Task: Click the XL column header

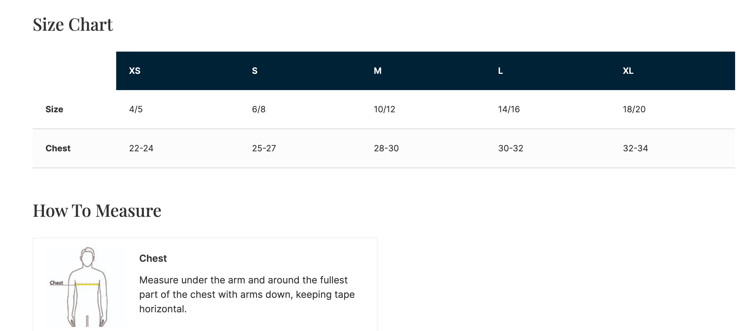Action: click(628, 71)
